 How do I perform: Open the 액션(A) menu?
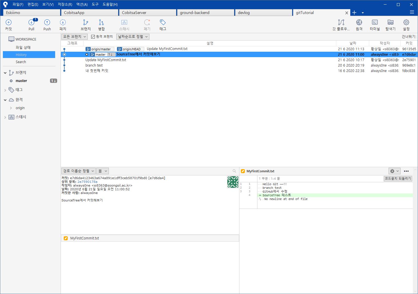(x=82, y=4)
